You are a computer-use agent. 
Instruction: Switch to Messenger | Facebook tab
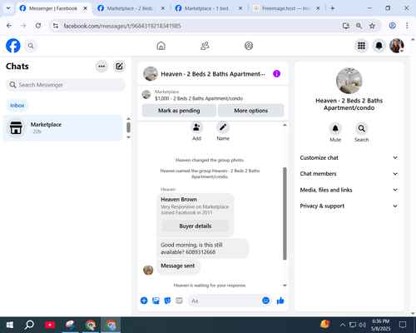click(x=53, y=8)
